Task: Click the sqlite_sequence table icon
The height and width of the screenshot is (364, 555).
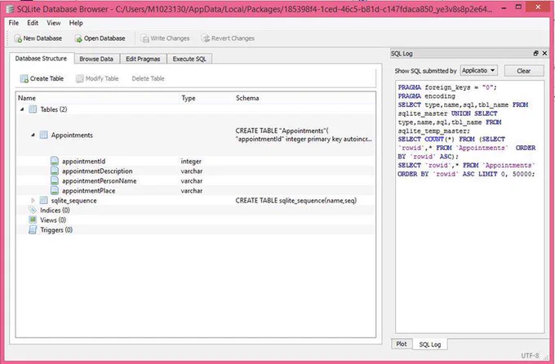Action: (43, 201)
